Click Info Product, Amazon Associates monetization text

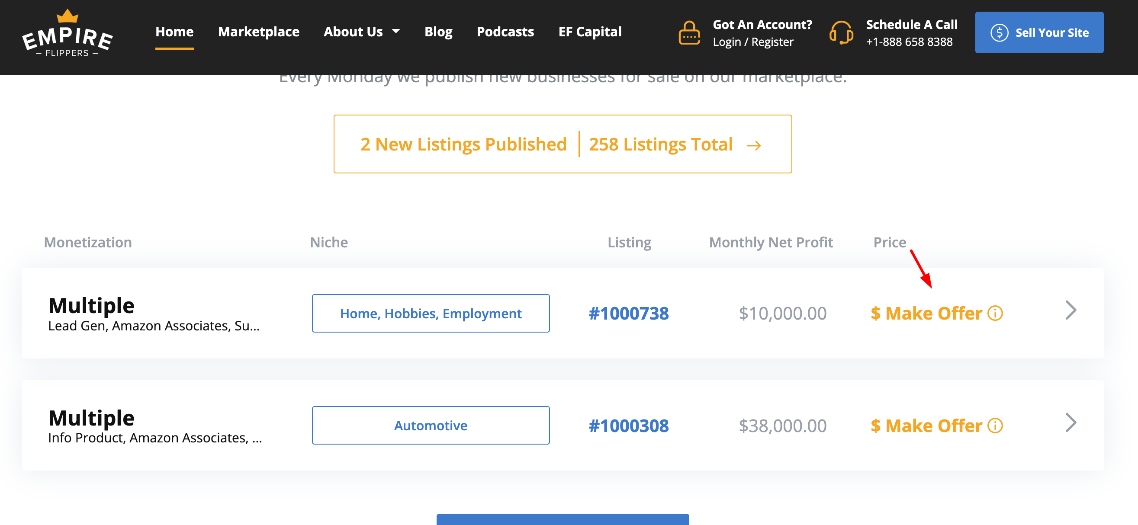(155, 438)
